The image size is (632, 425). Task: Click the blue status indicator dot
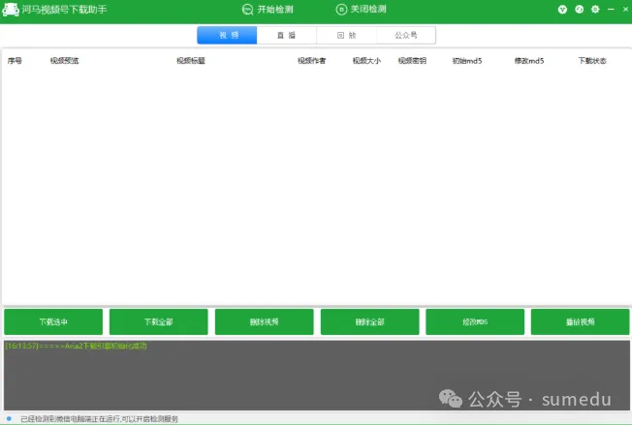[x=9, y=418]
